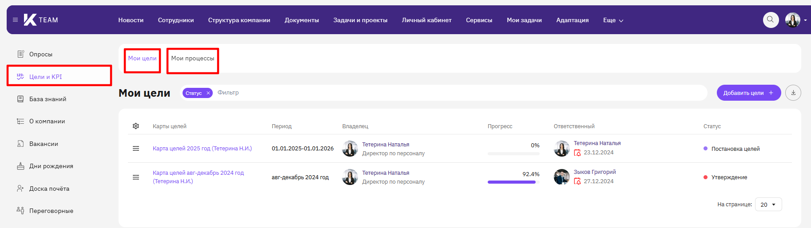Click the Период column header

click(282, 126)
